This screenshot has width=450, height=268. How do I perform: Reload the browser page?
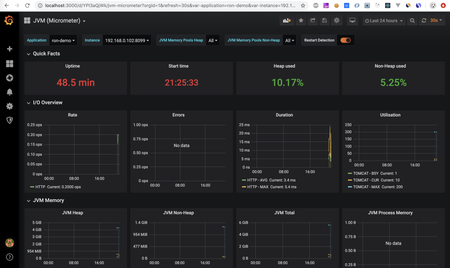click(x=27, y=5)
